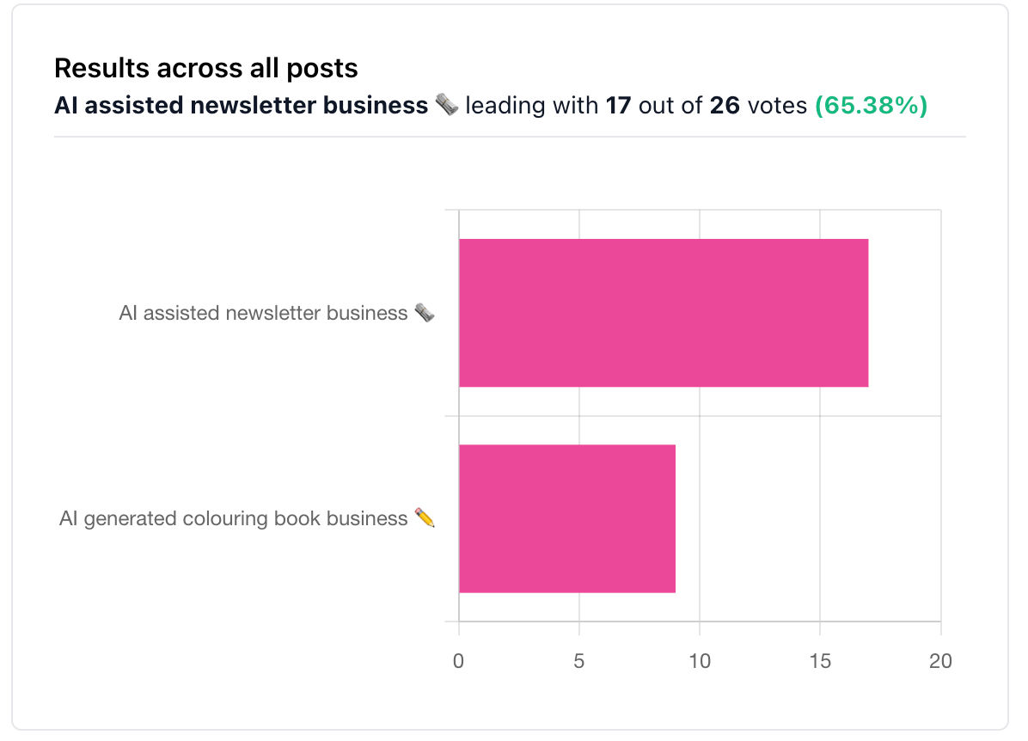The height and width of the screenshot is (741, 1028).
Task: Click the "leading with" text in the subtitle
Action: 531,106
